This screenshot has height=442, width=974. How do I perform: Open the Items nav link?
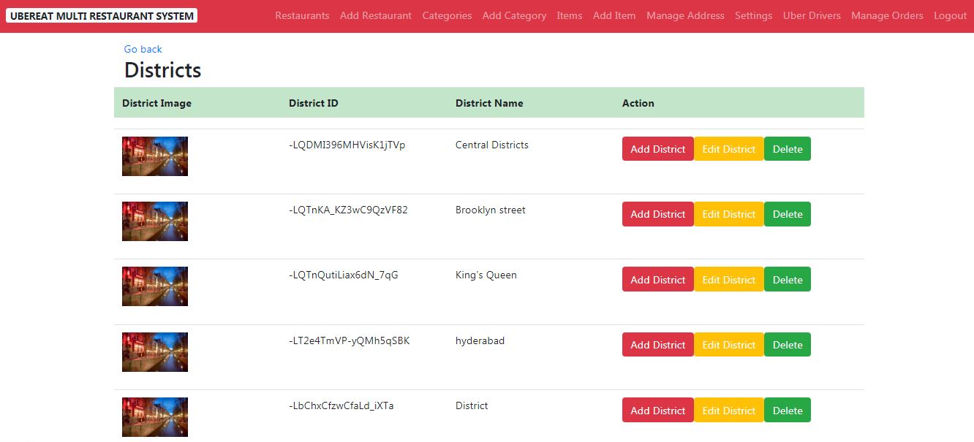(570, 15)
